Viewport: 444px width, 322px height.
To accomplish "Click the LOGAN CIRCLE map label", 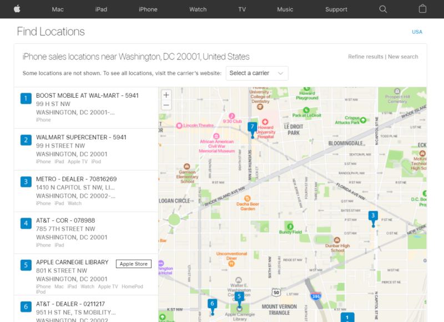I will tap(174, 201).
